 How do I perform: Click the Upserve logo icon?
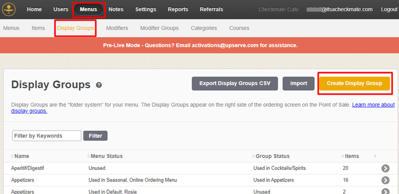tap(9, 9)
